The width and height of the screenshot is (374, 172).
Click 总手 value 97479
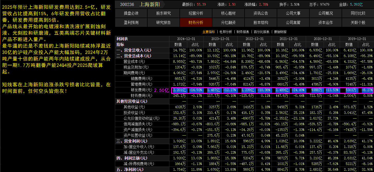point(325,4)
